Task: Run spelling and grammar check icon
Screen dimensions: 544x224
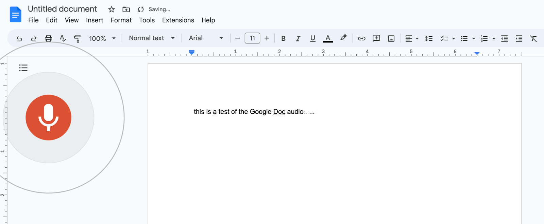Action: [x=63, y=38]
